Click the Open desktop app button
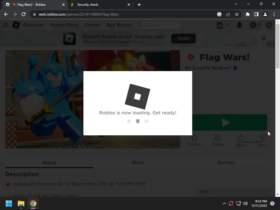The width and height of the screenshot is (280, 210). (x=183, y=38)
